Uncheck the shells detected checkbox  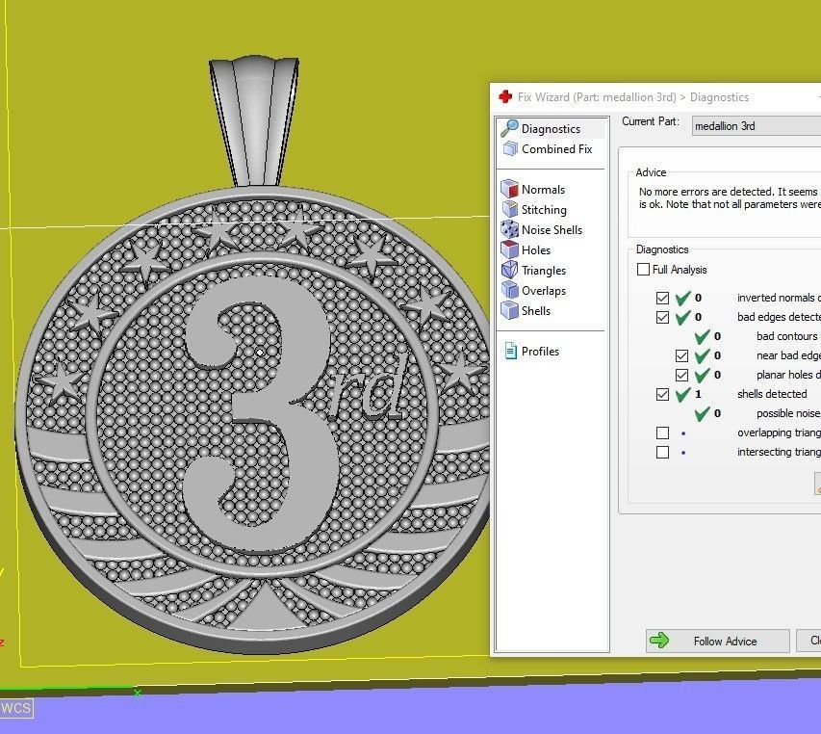tap(662, 395)
